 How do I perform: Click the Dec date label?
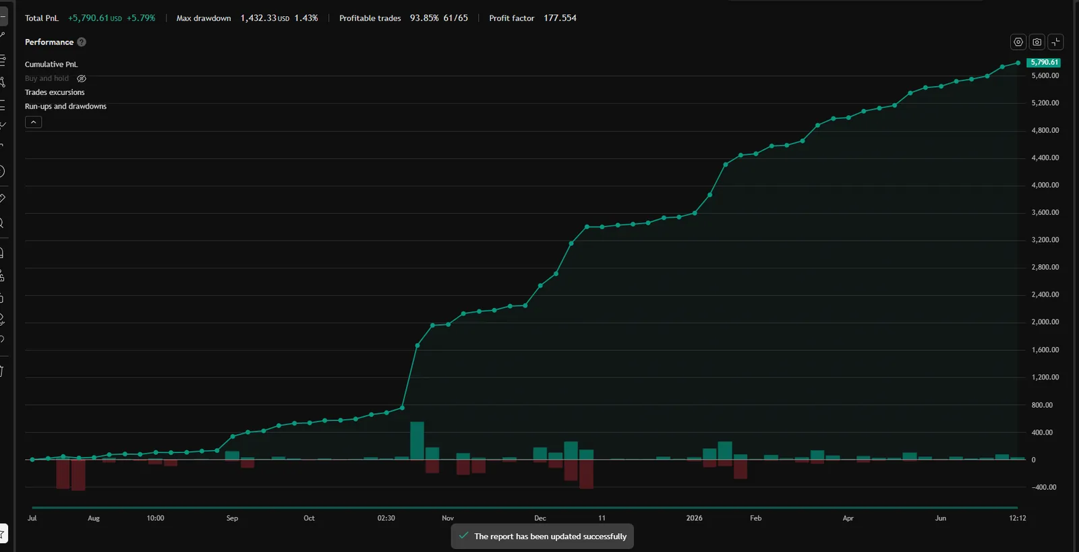[540, 518]
